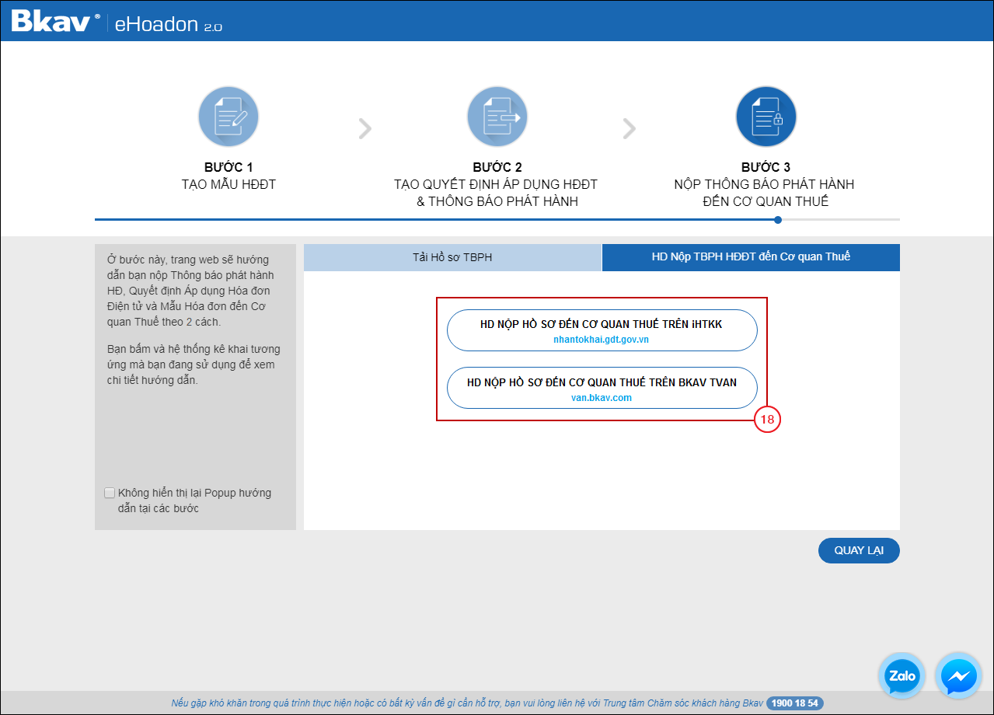Click hotline number 1900 18 54
Screen dimensions: 994x715
point(795,703)
